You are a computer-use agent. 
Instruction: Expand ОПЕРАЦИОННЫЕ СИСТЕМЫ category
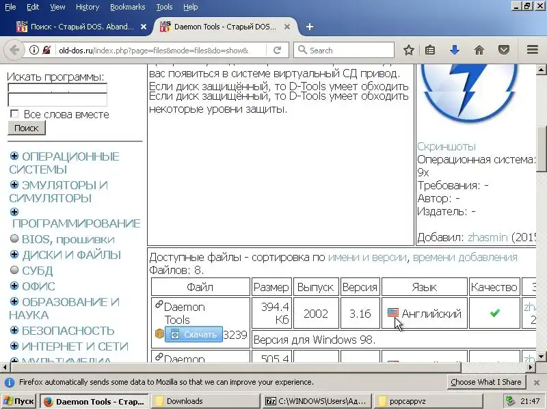14,156
